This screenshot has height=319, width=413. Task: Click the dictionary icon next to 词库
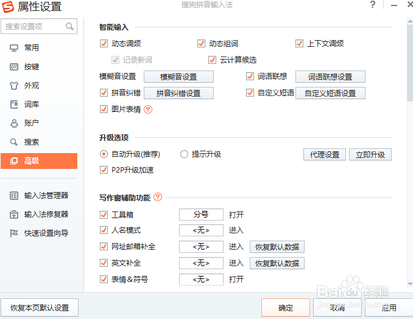(14, 105)
